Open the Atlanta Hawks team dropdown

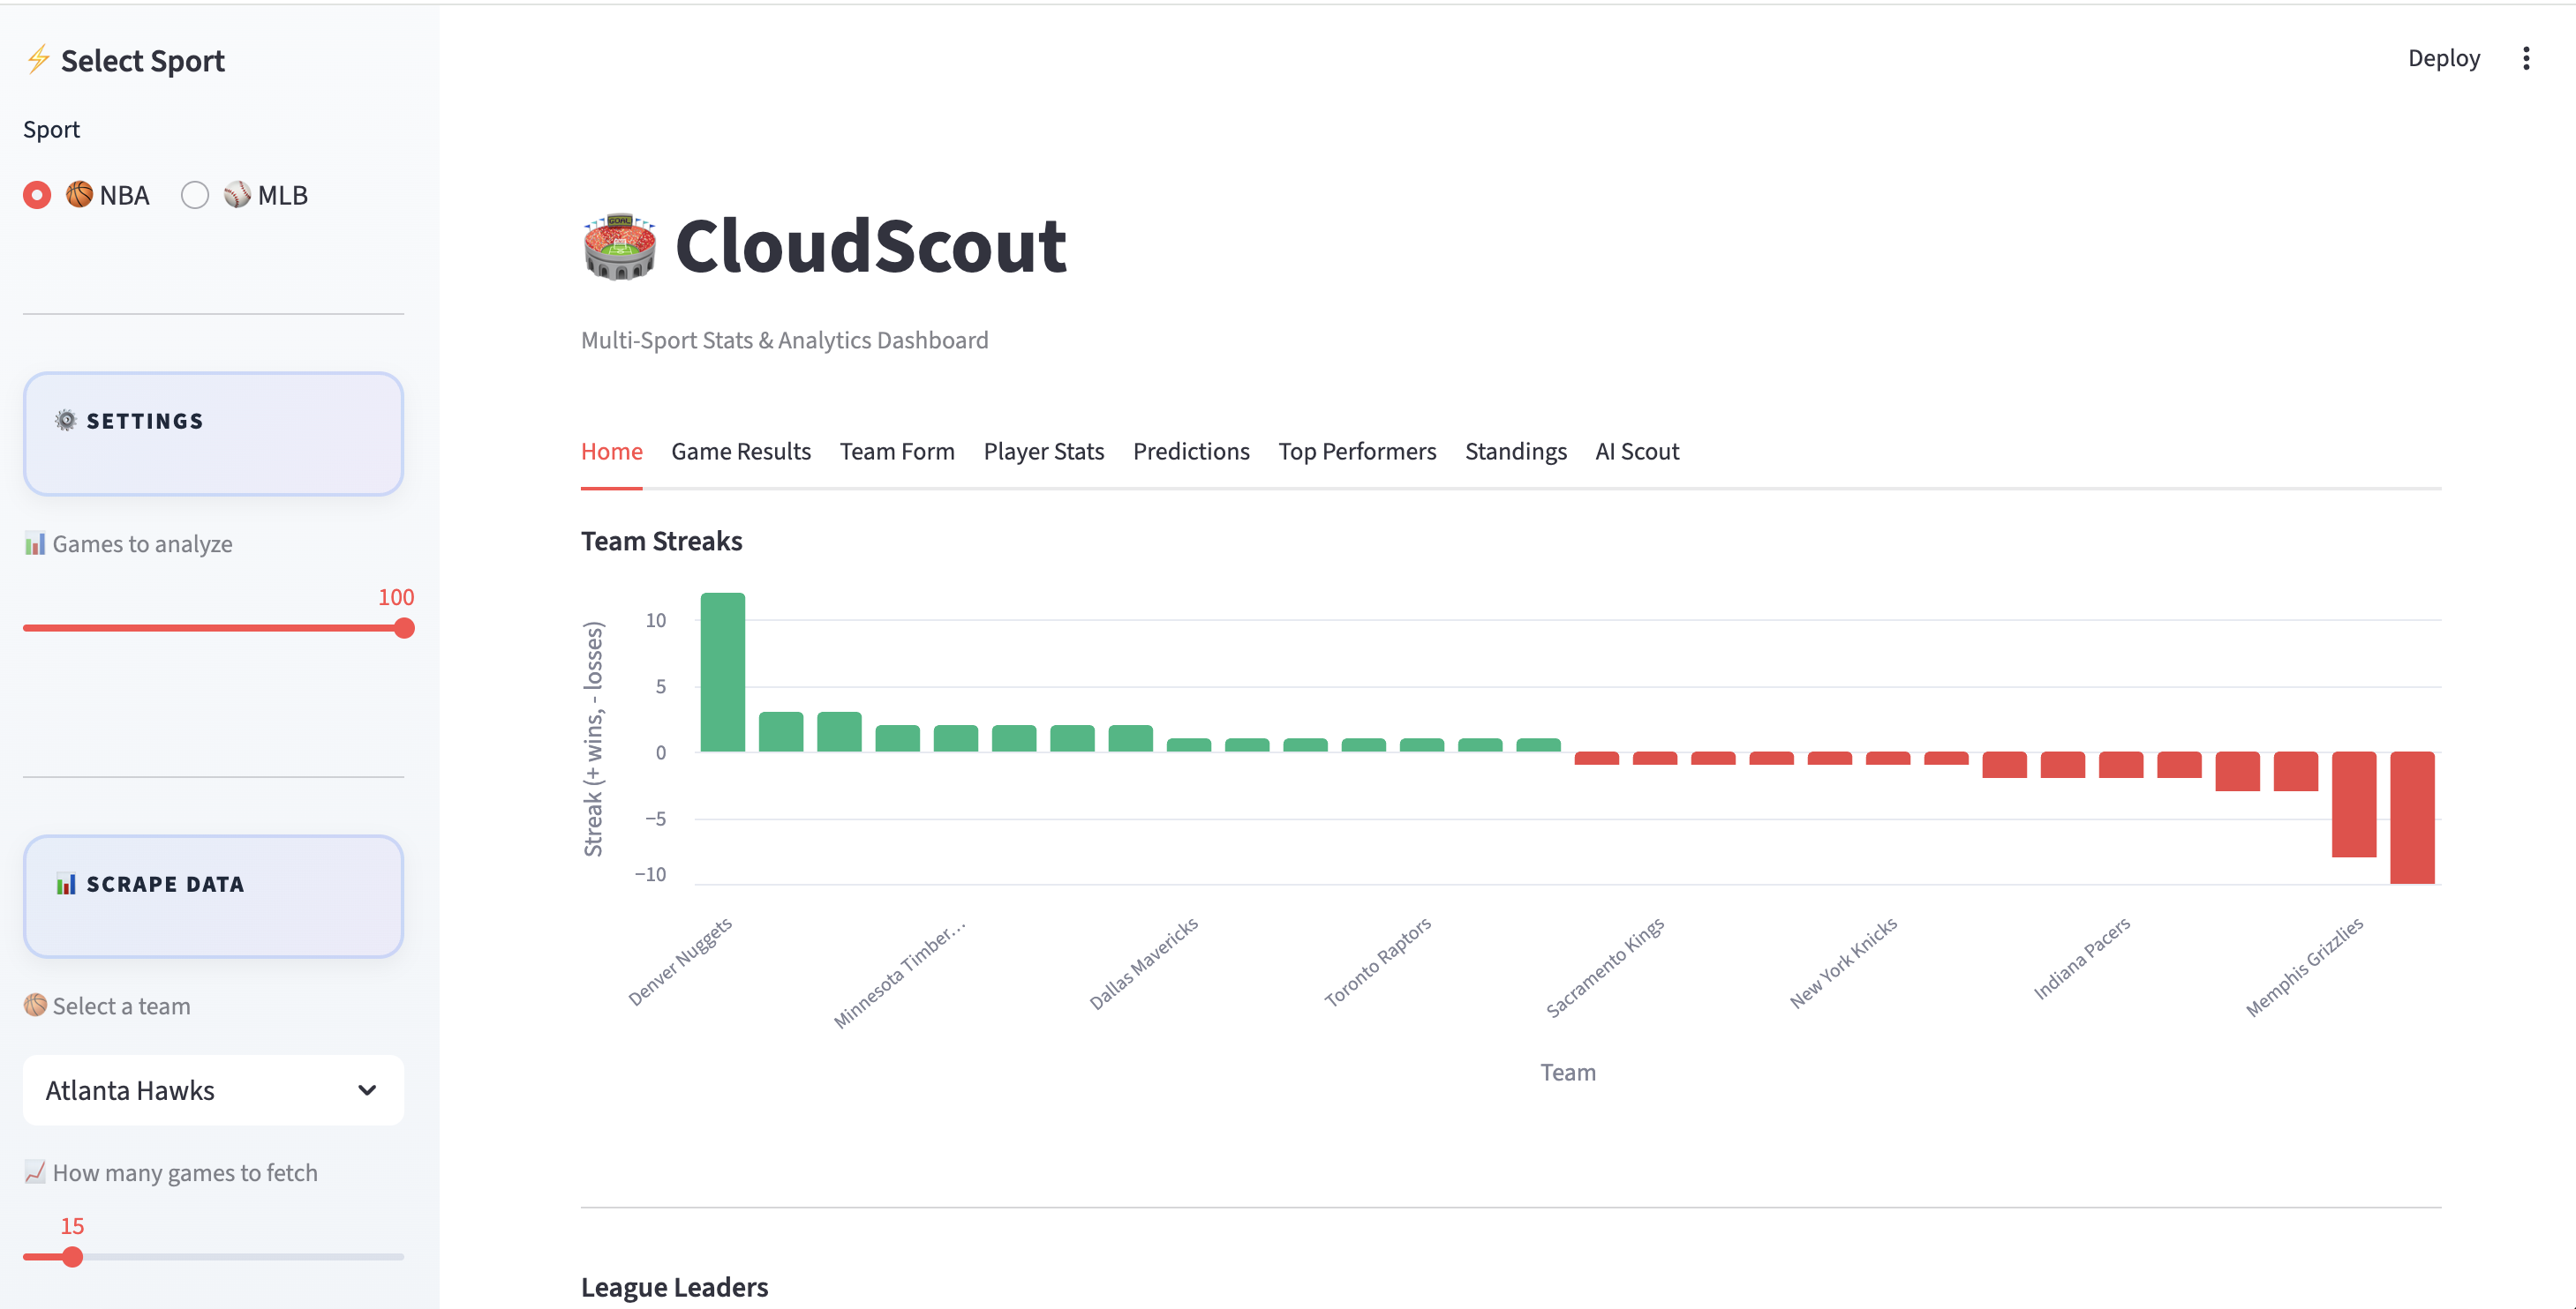(213, 1090)
